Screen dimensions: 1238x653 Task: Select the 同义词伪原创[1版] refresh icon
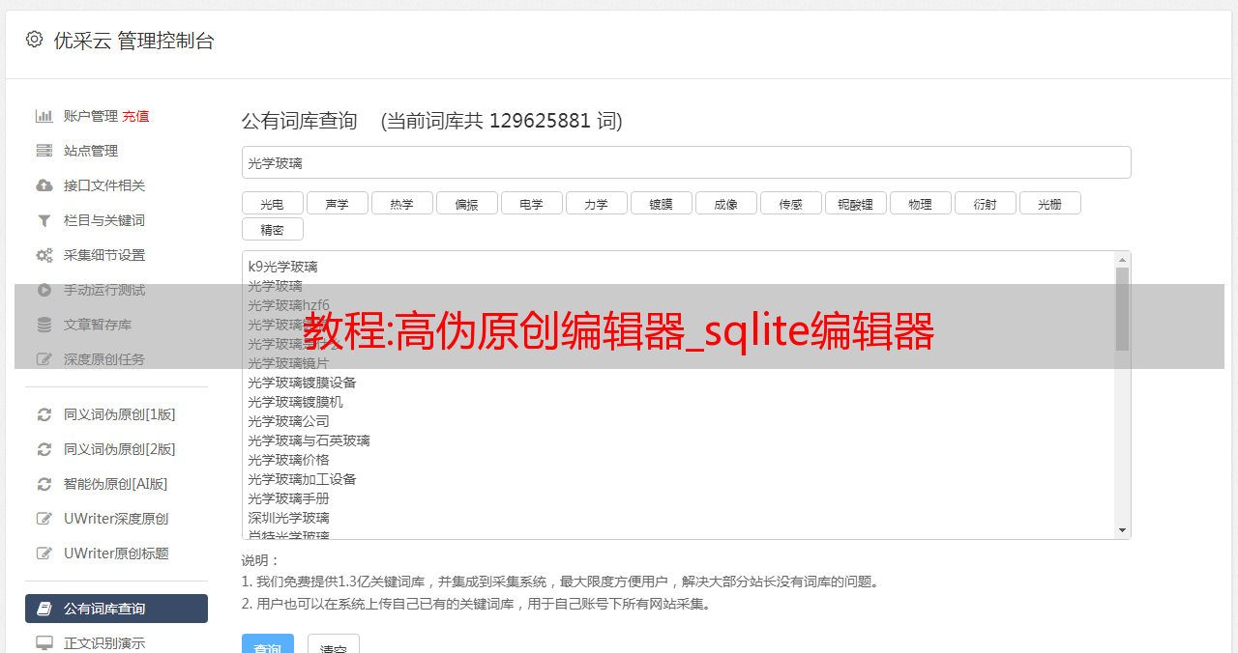click(44, 414)
